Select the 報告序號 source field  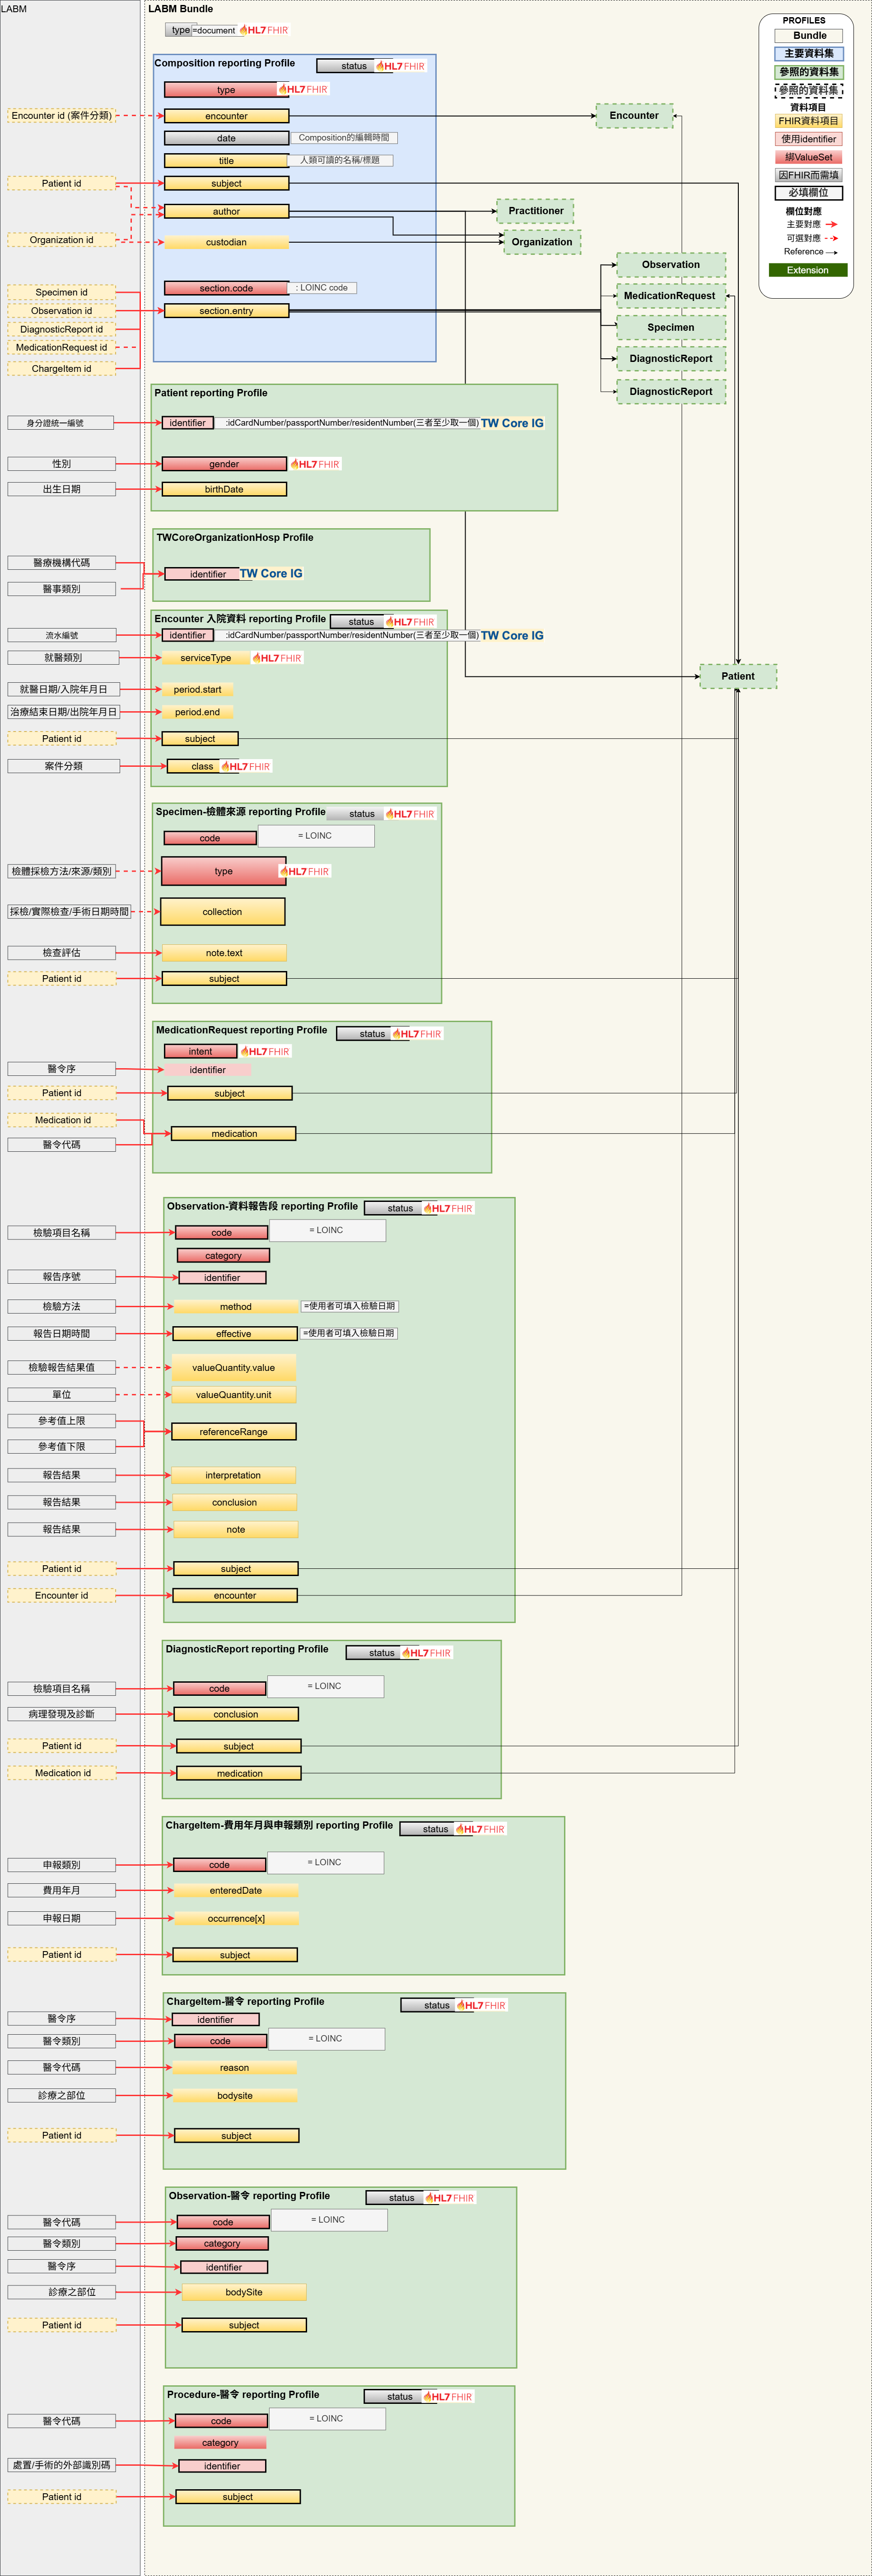(x=62, y=1277)
